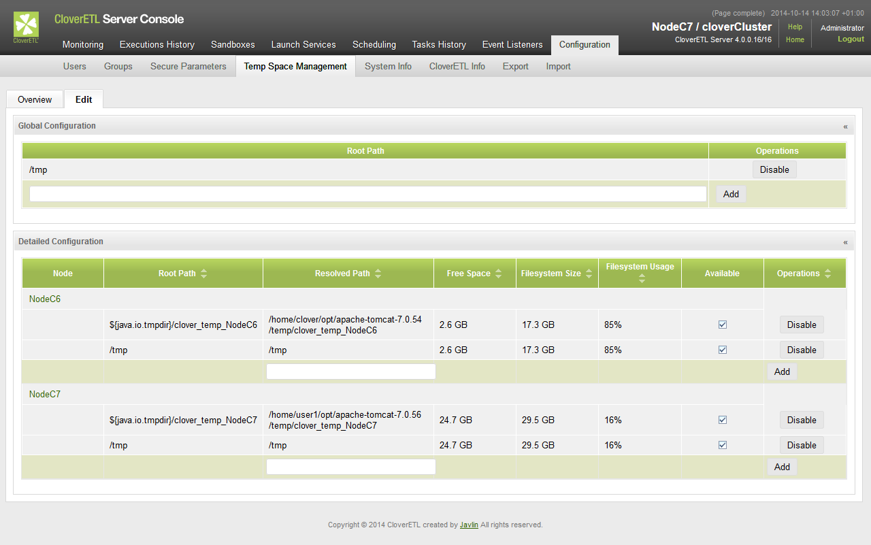Select the Configuration tab
Screen dimensions: 871x545
click(x=585, y=45)
